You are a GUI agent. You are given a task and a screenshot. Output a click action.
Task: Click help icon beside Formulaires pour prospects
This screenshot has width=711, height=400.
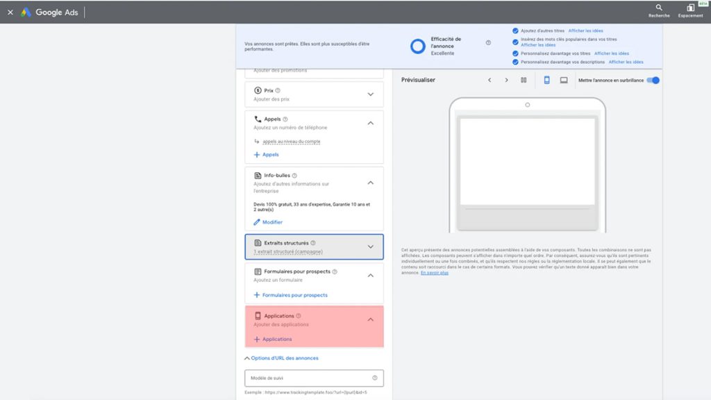[x=335, y=272]
